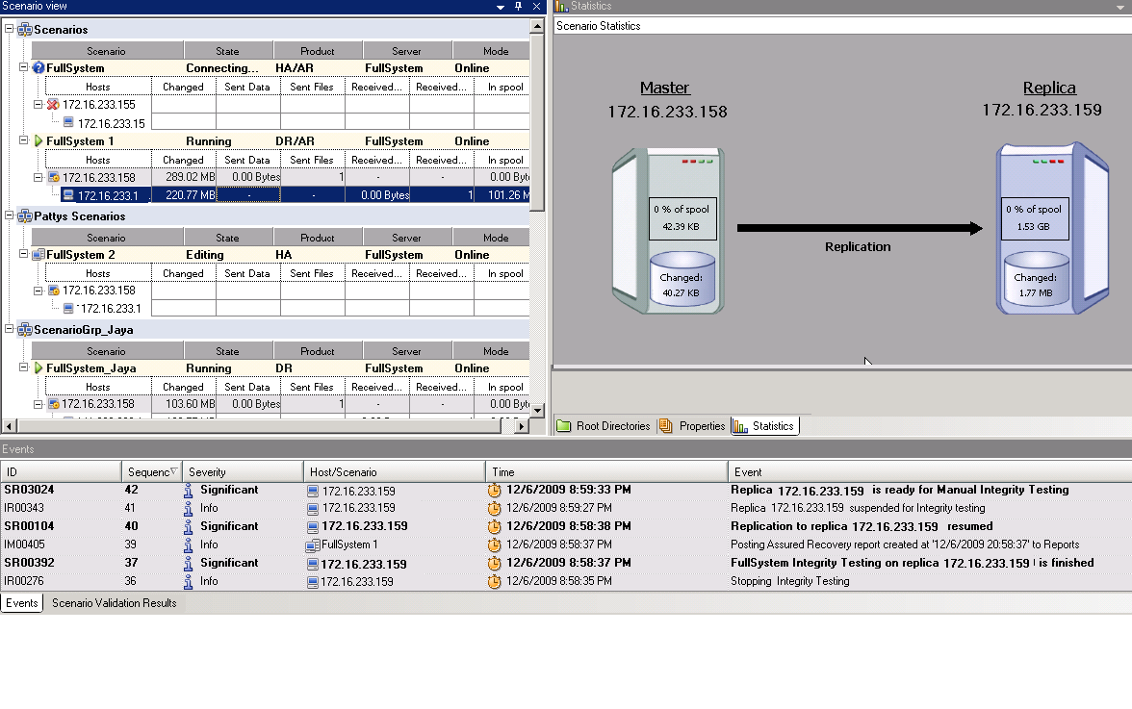Click the clock icon of event SR03024
Viewport: 1132px width, 709px height.
pyautogui.click(x=495, y=491)
